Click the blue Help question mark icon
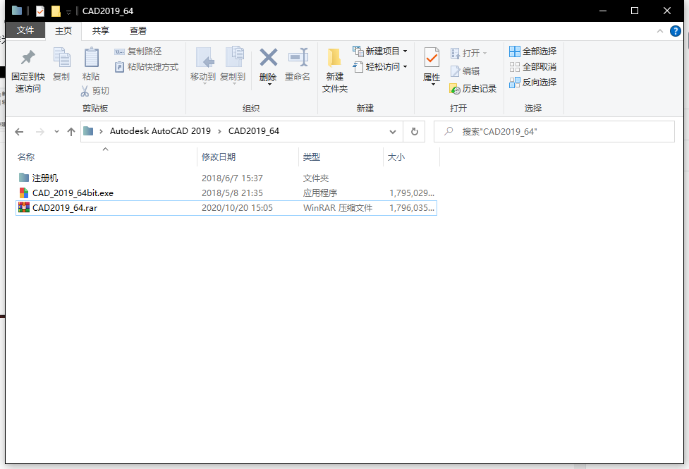 coord(675,31)
